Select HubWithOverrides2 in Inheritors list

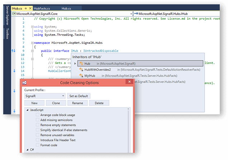coord(139,69)
